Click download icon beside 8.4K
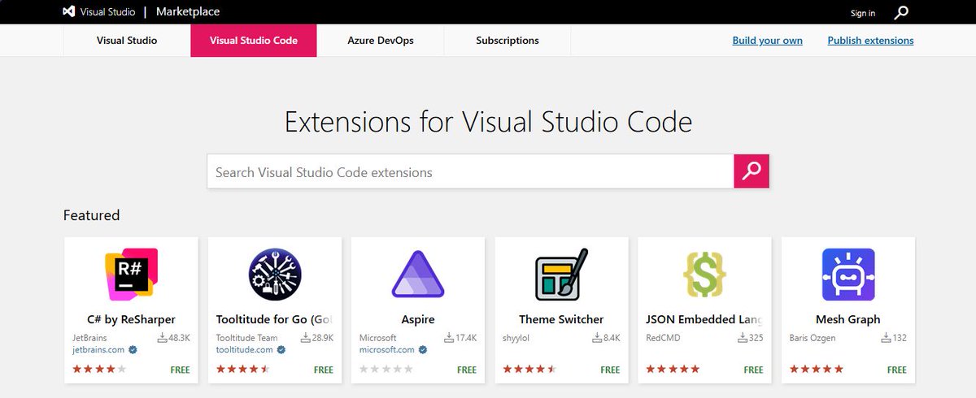Screen dimensions: 976x398 pos(596,337)
